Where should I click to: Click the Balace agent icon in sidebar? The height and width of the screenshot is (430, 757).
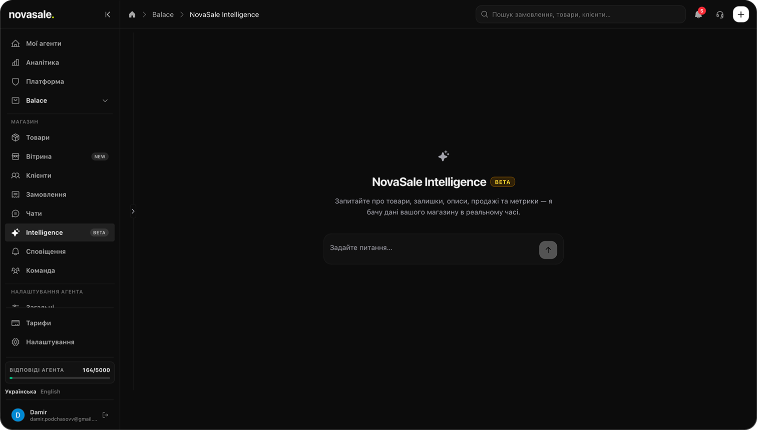click(16, 100)
